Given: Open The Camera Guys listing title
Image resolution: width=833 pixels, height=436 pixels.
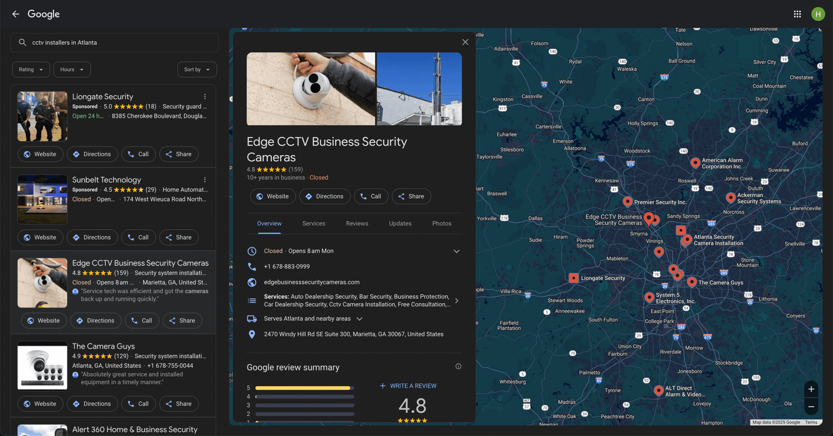Looking at the screenshot, I should 104,347.
